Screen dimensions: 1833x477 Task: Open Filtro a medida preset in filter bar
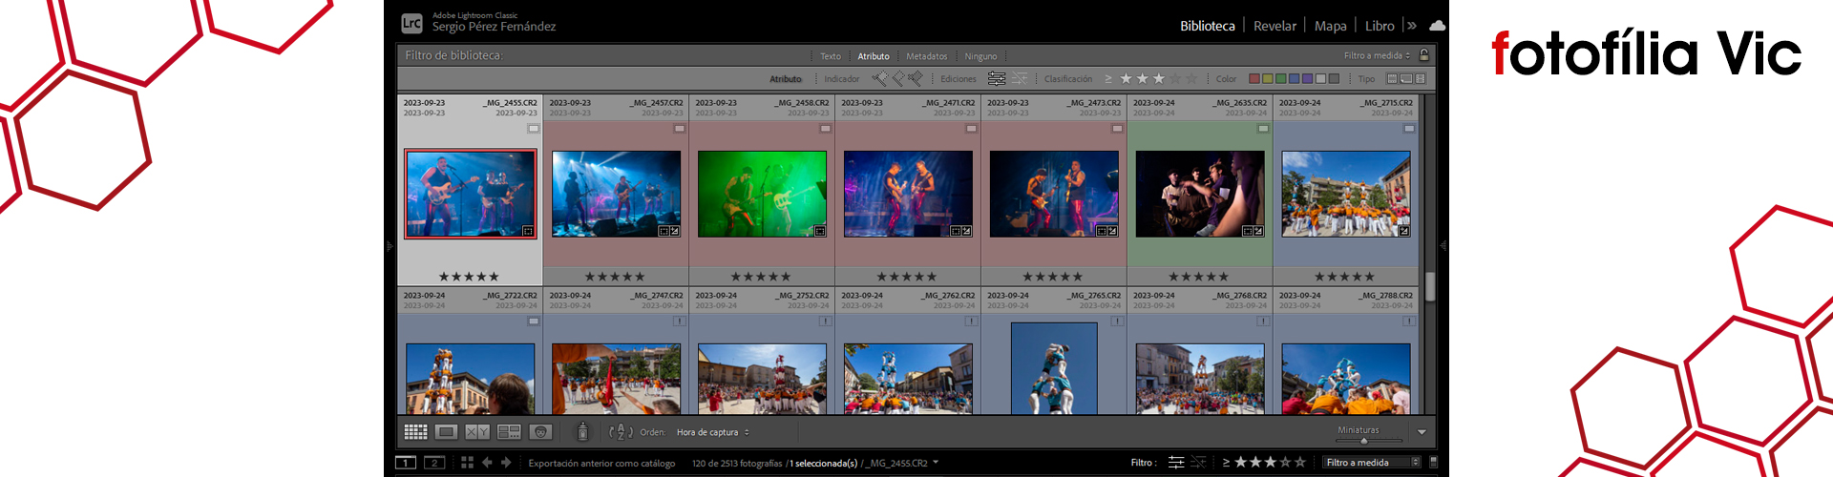(1377, 55)
